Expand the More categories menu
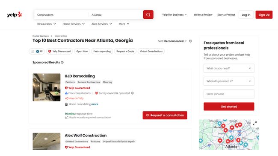Image resolution: width=278 pixels, height=156 pixels. point(124,24)
